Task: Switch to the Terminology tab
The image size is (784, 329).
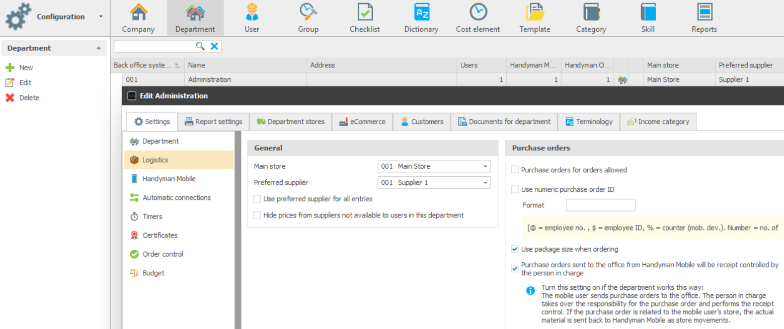Action: pos(589,122)
